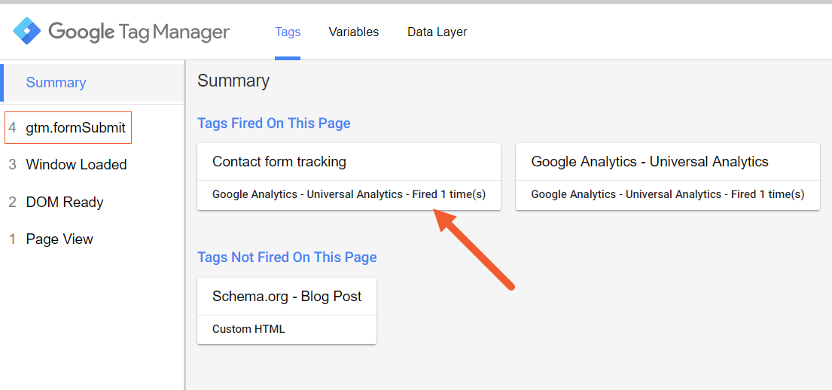The height and width of the screenshot is (390, 832).
Task: Select the gtm.formSubmit event
Action: click(x=69, y=128)
